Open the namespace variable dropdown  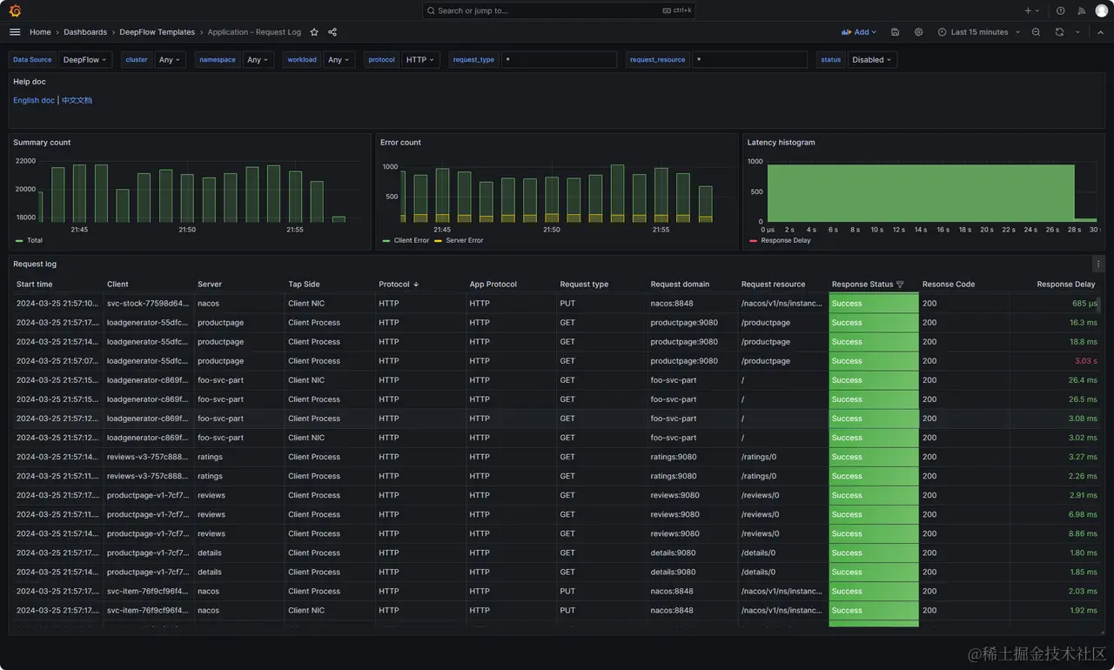coord(257,60)
